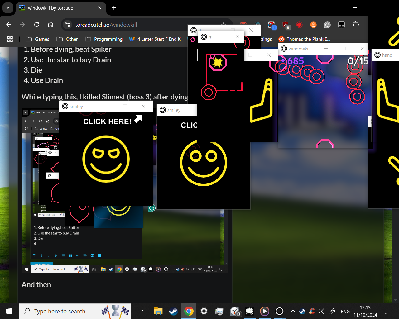Open the Programming bookmarks folder
This screenshot has height=319, width=399.
click(104, 39)
